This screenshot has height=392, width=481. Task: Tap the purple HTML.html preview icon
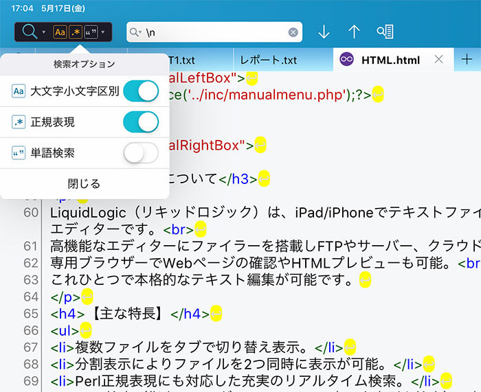346,59
